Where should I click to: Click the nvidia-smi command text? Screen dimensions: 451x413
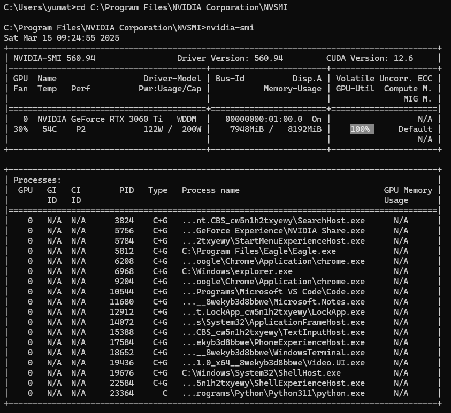pos(229,28)
